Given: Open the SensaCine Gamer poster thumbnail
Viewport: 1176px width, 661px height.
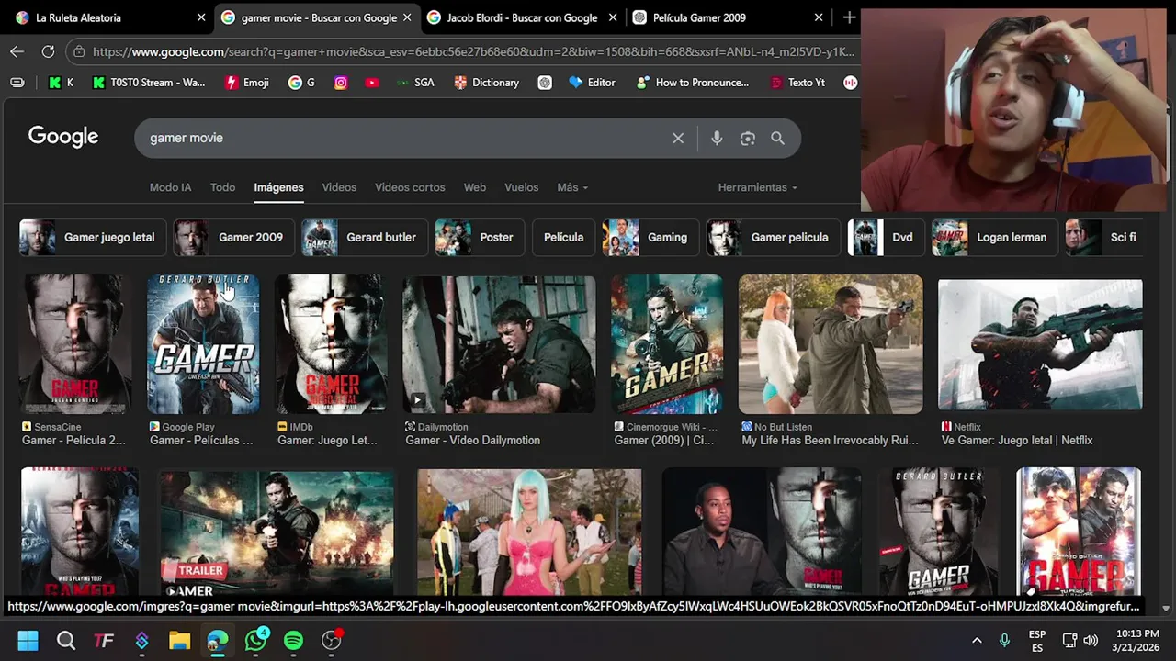Looking at the screenshot, I should point(75,344).
